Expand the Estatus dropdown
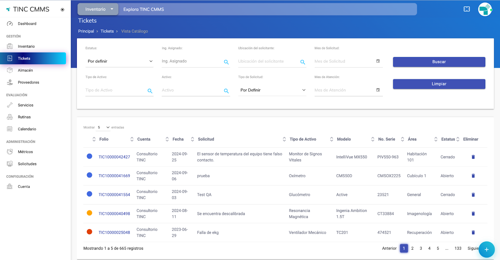 coord(119,61)
